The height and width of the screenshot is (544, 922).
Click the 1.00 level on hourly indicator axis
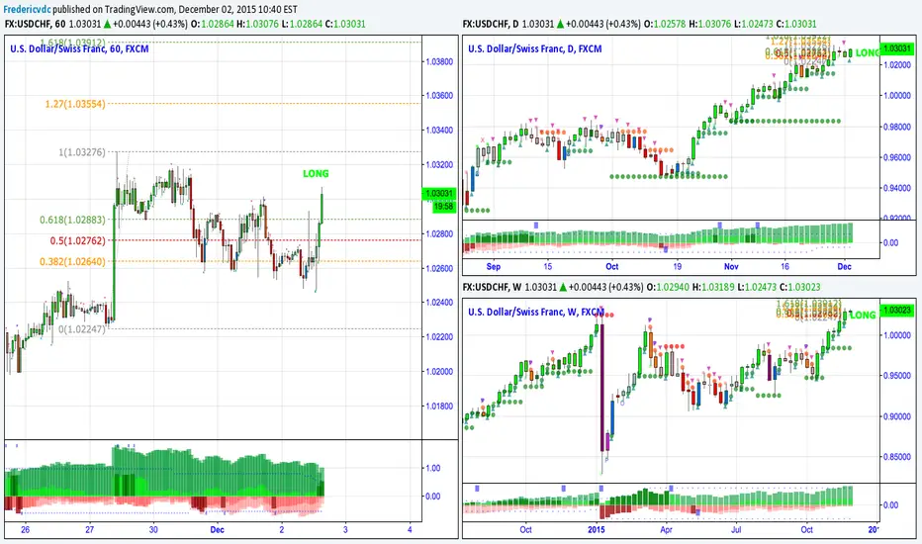pyautogui.click(x=432, y=468)
